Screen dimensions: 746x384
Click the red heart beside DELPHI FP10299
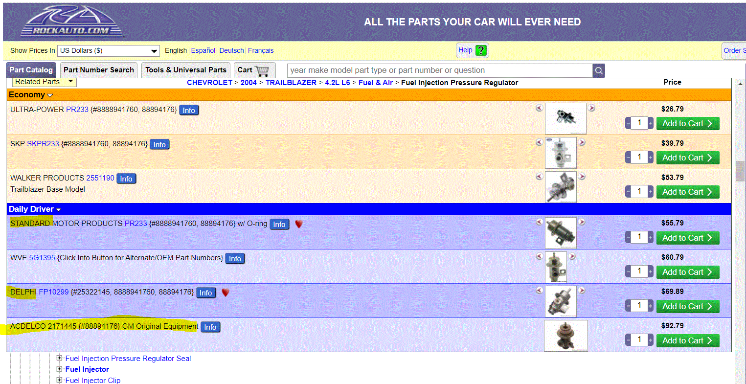pyautogui.click(x=225, y=293)
